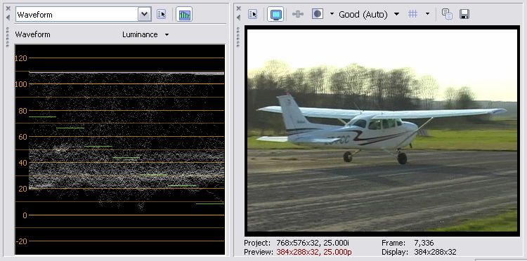Toggle the update scopes while playing button
Screen dimensions: 527x261
coord(184,15)
